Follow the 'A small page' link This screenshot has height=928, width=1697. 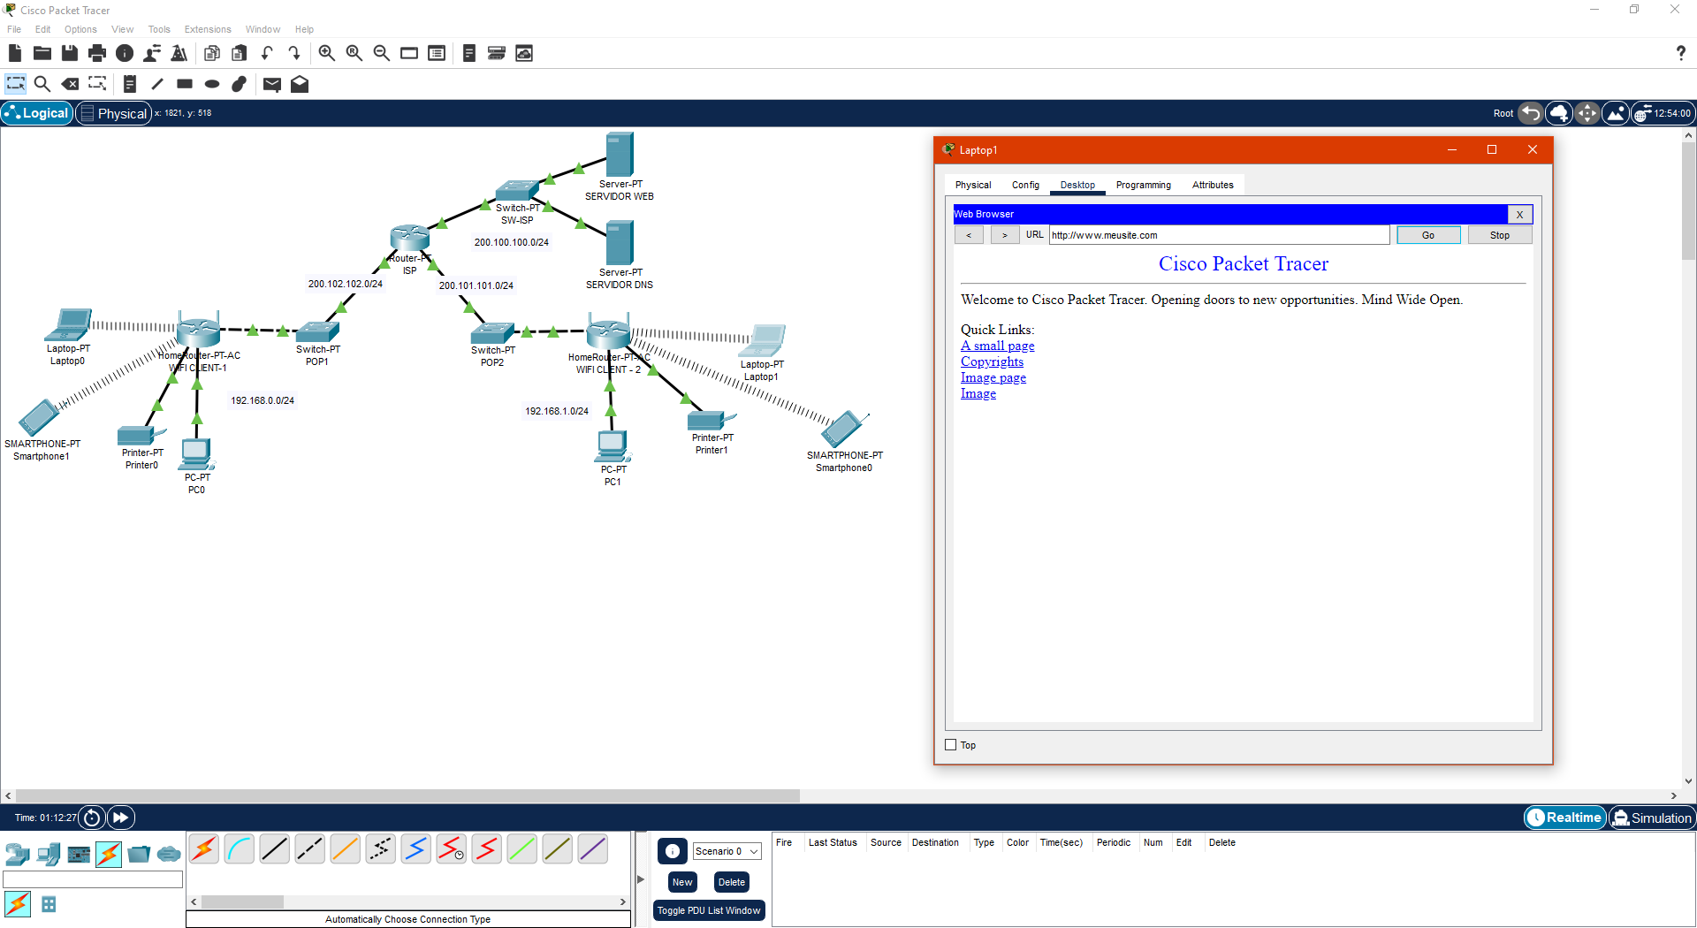[x=998, y=346]
